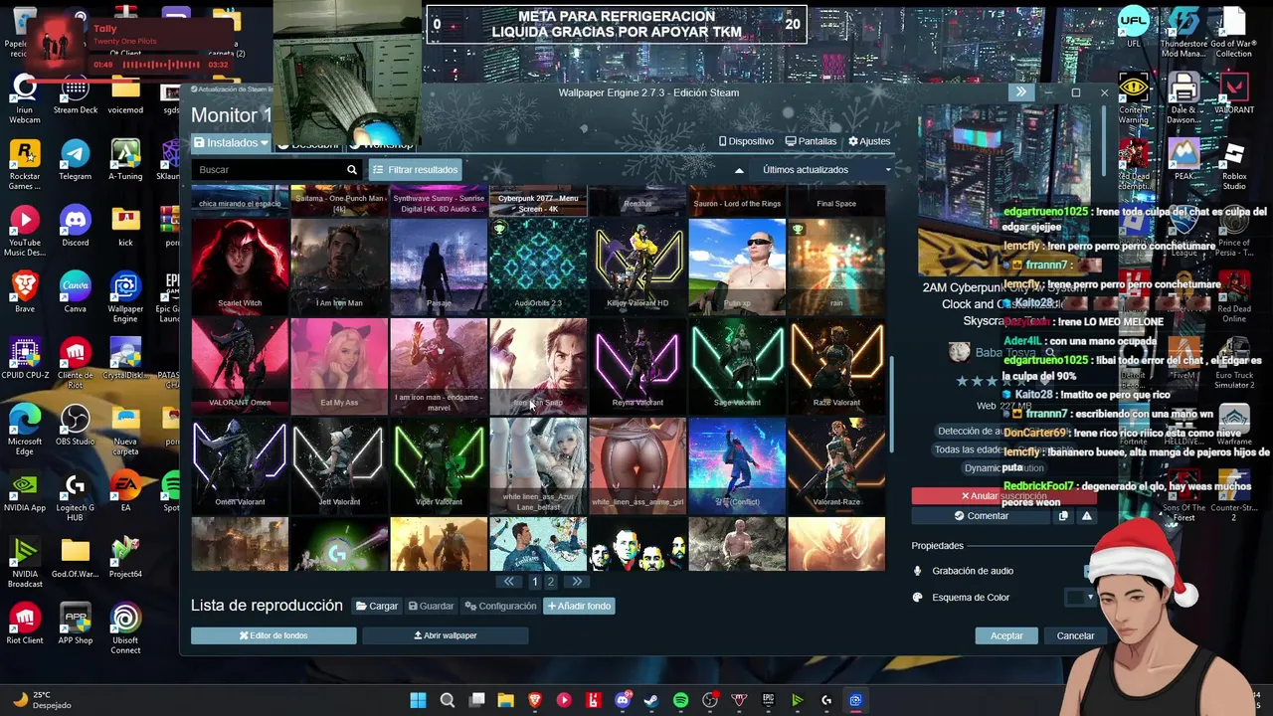Screen dimensions: 1273x716
Task: Open Rockstar Games desktop shortcut
Action: 25,164
